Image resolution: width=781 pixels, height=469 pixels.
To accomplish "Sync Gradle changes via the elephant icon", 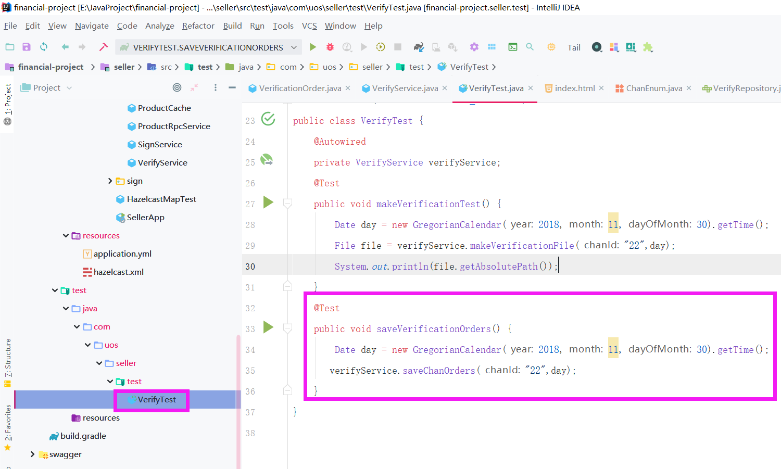I will point(419,47).
